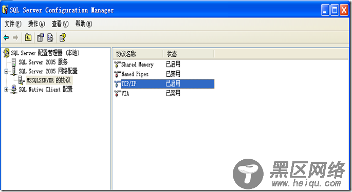Click the Up one level toolbar icon

[28, 37]
